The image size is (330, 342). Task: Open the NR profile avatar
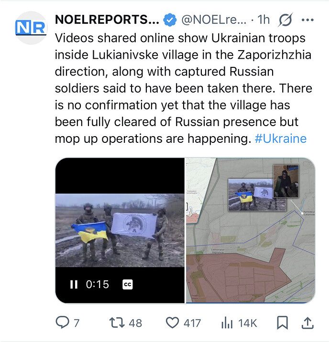coord(31,28)
